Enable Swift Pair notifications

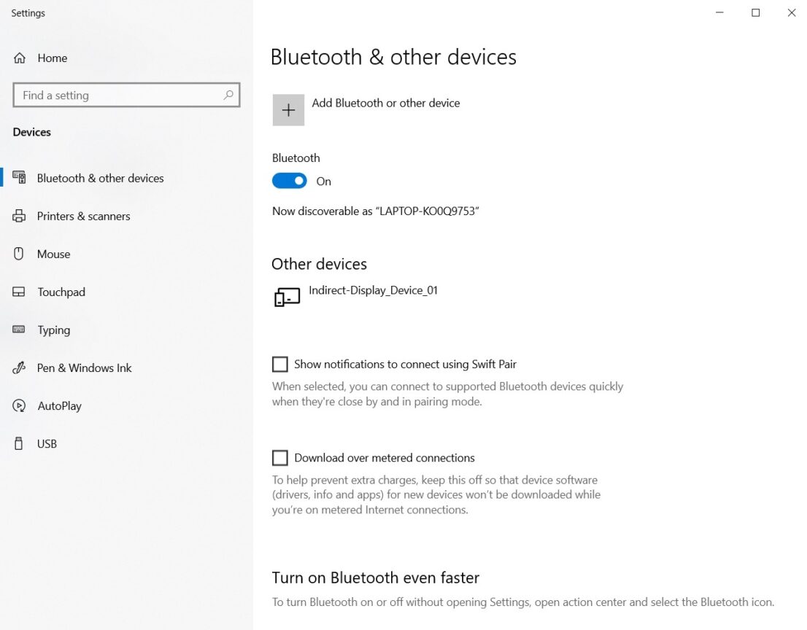tap(280, 364)
